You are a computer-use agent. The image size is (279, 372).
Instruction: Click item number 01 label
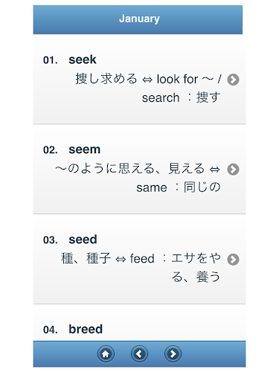(51, 60)
